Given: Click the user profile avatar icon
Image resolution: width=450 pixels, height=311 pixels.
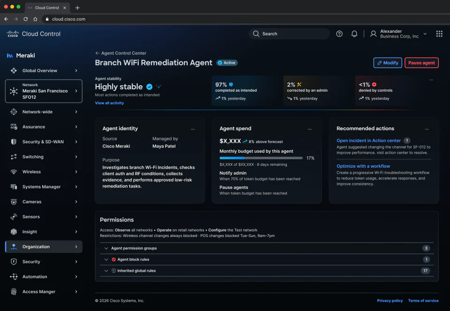Looking at the screenshot, I should pos(373,34).
